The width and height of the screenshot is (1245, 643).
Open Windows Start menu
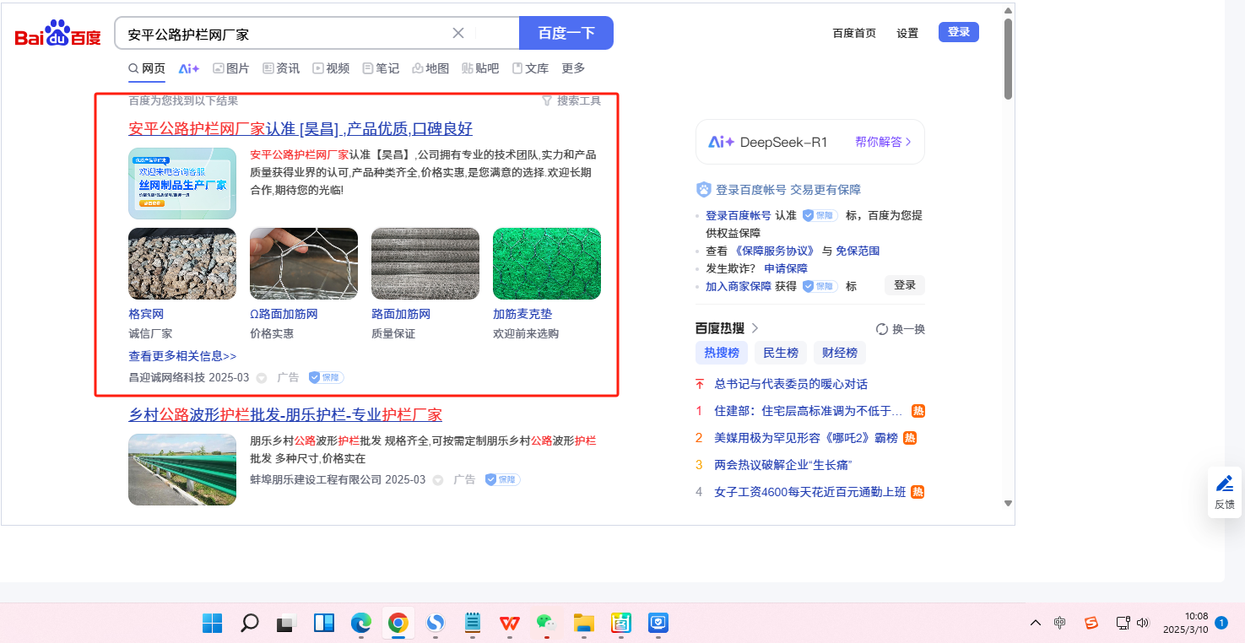coord(212,624)
